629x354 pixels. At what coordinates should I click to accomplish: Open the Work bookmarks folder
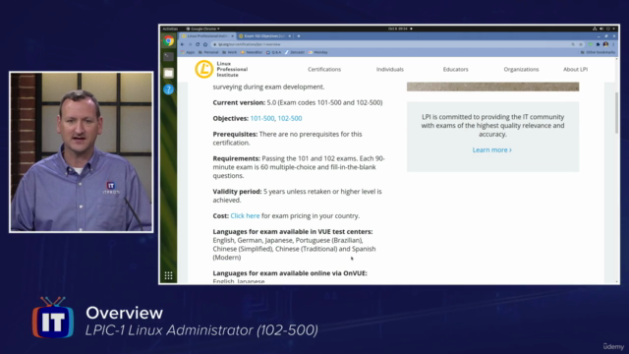(x=230, y=52)
